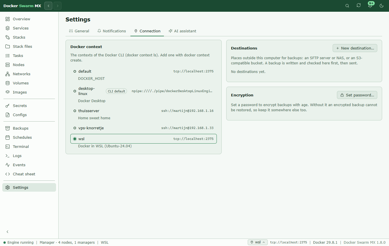389x246 pixels.
Task: Open the wsl context switcher in status bar
Action: pos(258,242)
